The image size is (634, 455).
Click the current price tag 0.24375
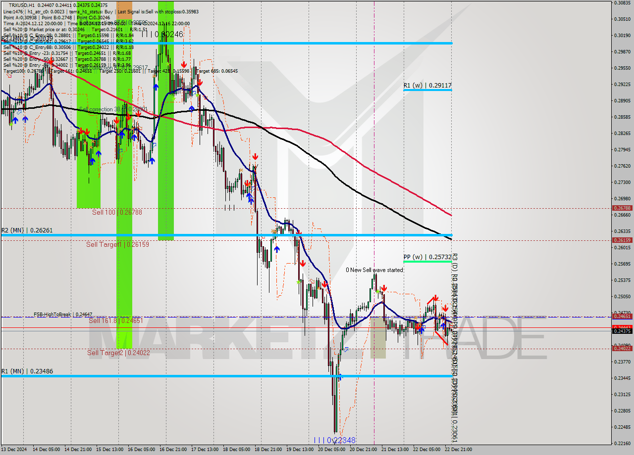[622, 331]
